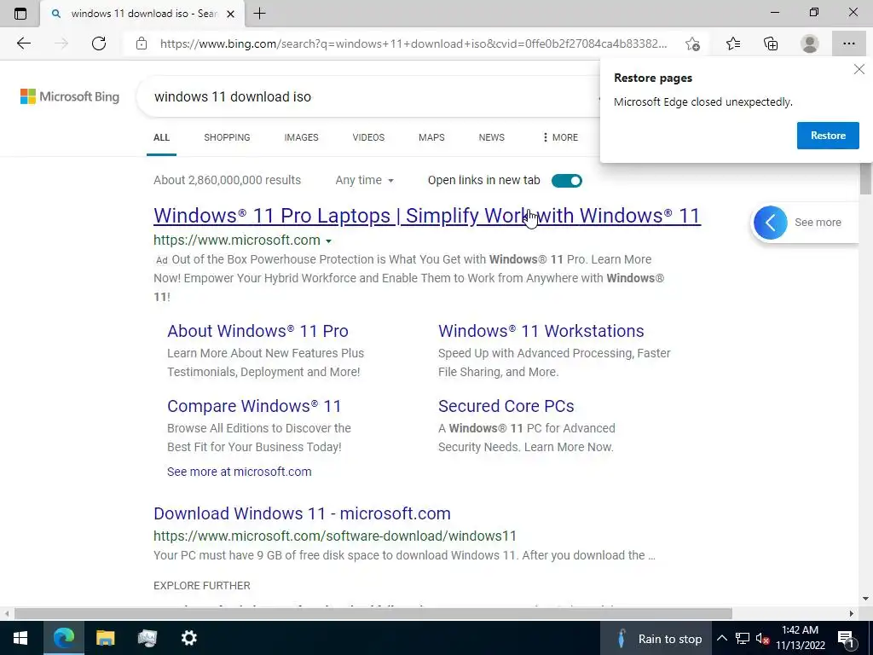Screen dimensions: 873x655
Task: Select the ALL search tab
Action: point(161,137)
